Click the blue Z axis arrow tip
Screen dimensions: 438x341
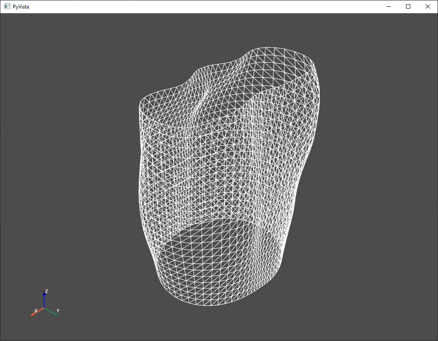point(44,294)
